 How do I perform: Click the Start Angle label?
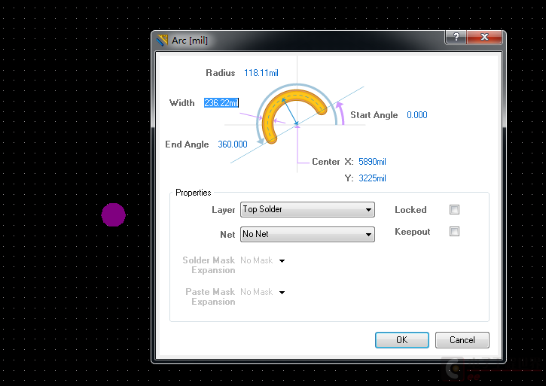point(374,115)
